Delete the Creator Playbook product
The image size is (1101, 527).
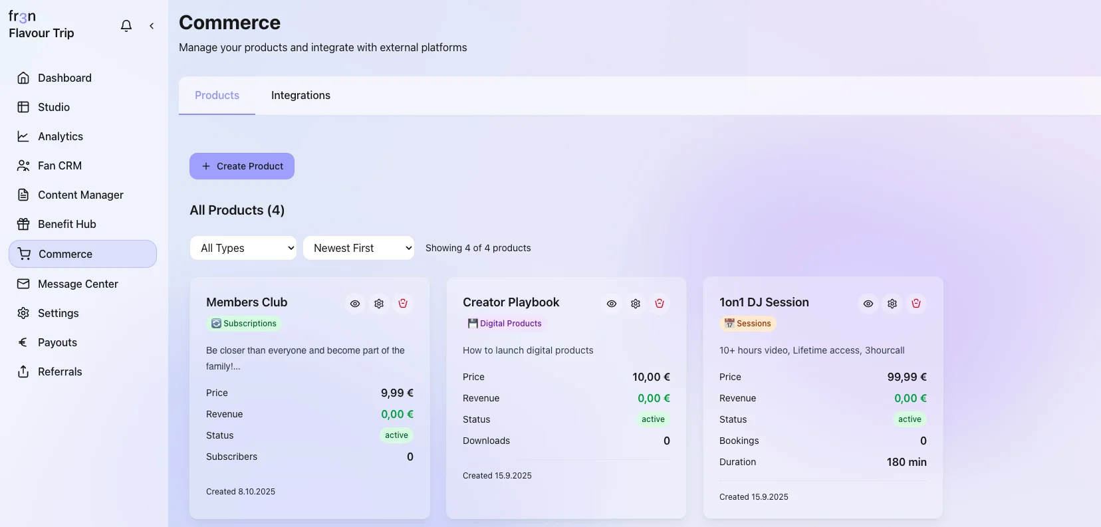[660, 304]
